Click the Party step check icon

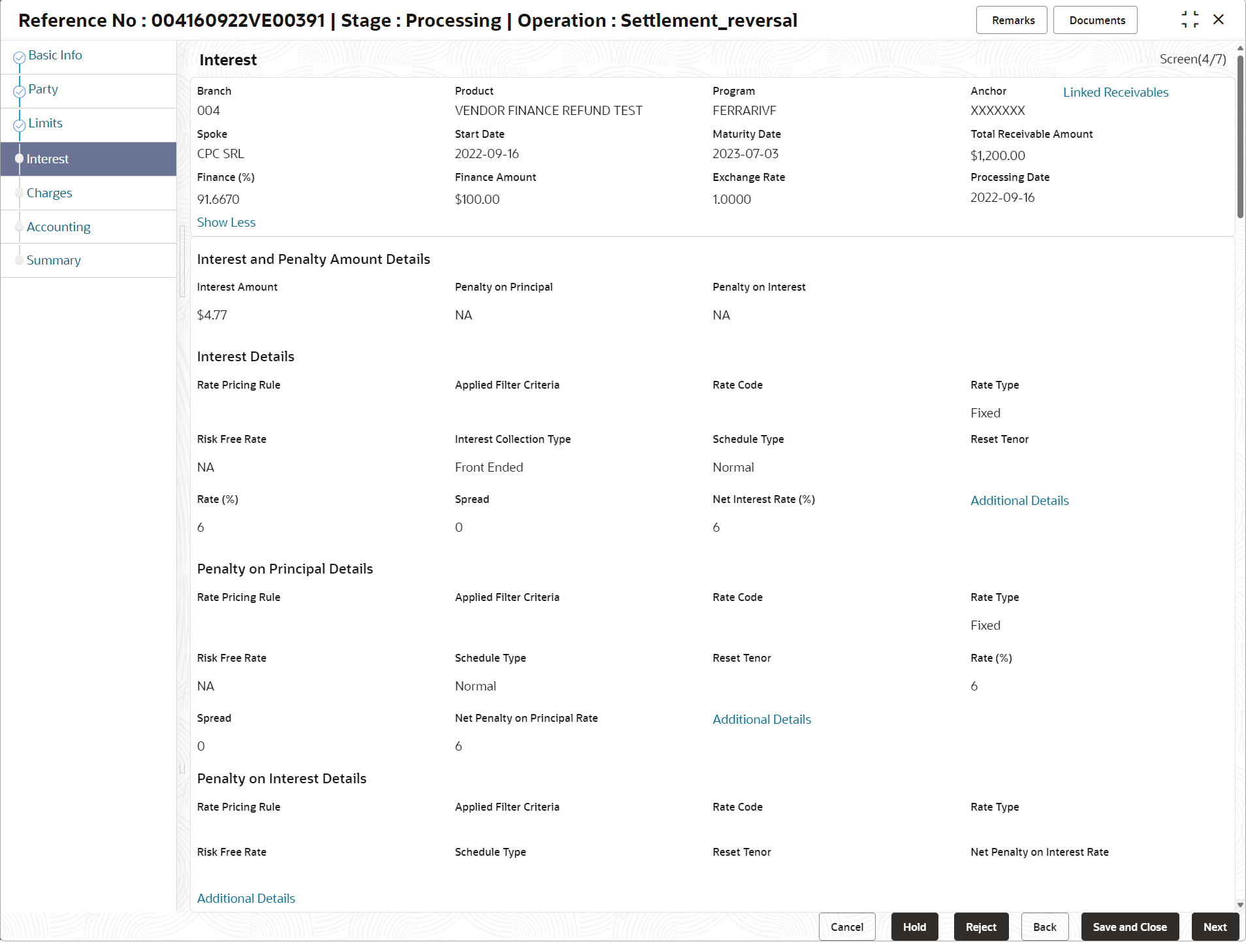click(20, 91)
